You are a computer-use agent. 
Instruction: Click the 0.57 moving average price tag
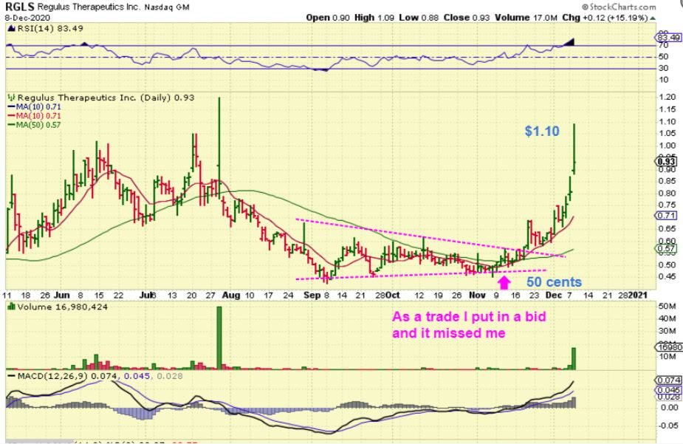(666, 249)
